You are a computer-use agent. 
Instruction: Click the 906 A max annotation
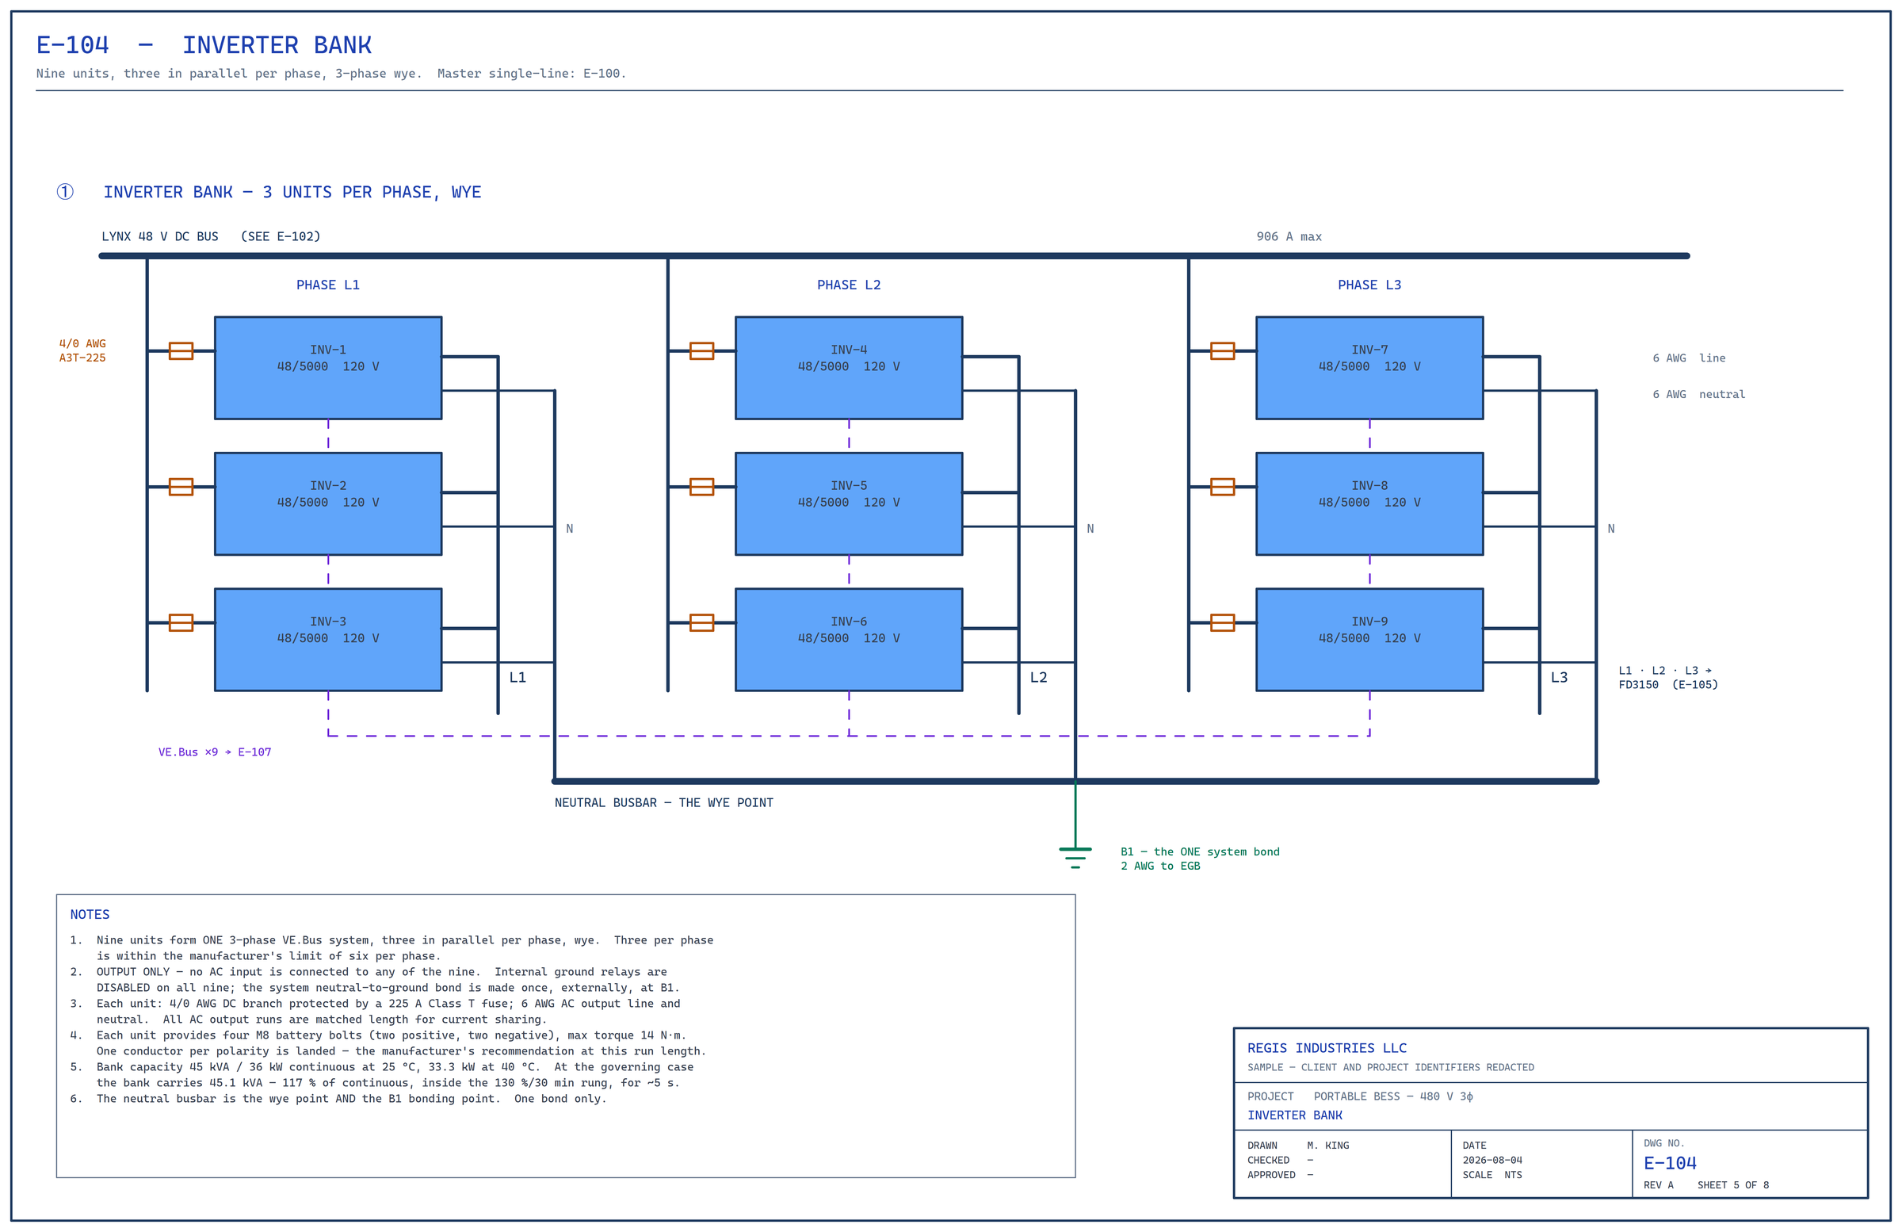[x=1289, y=236]
